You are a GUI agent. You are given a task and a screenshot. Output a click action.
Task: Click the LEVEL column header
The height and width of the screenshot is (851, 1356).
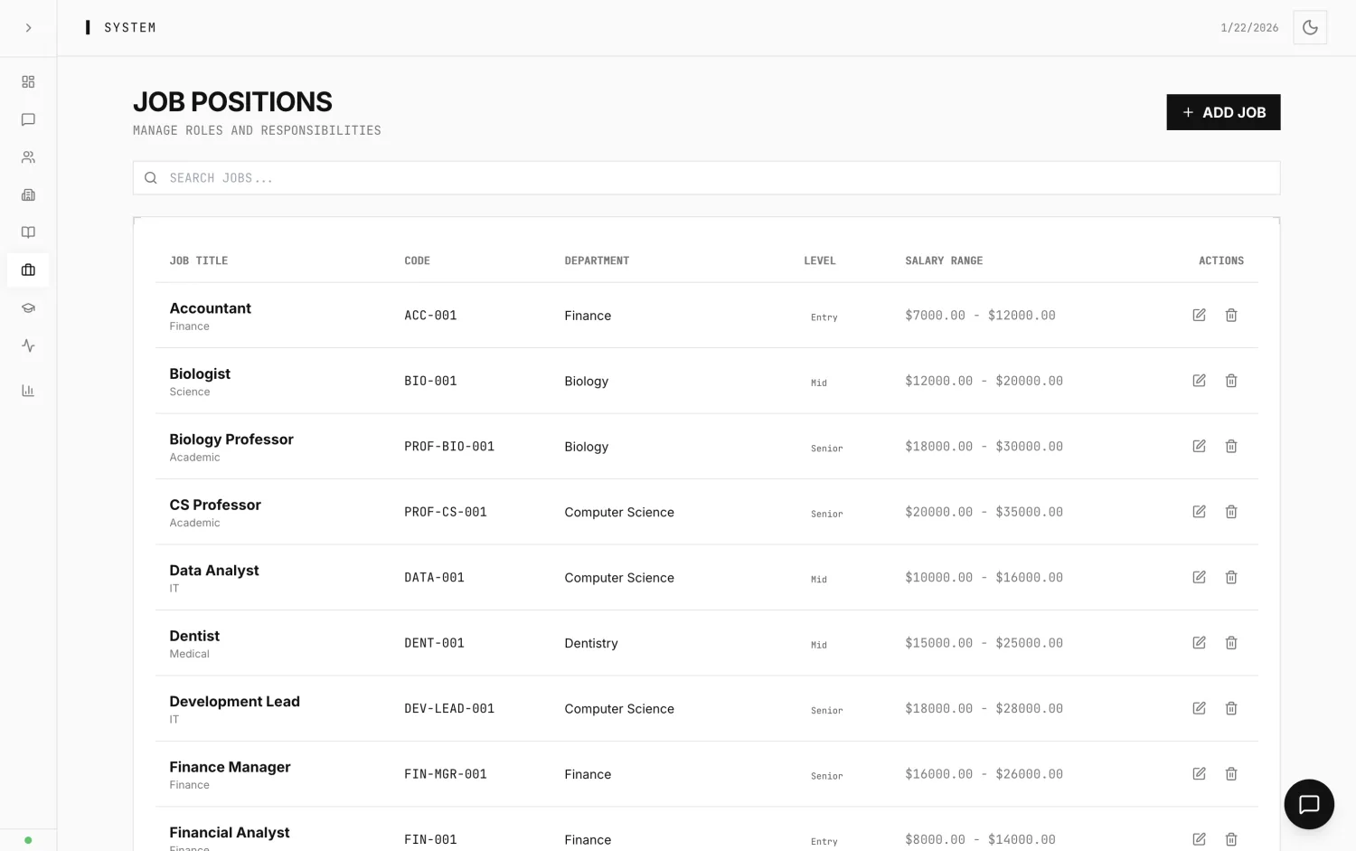(820, 260)
